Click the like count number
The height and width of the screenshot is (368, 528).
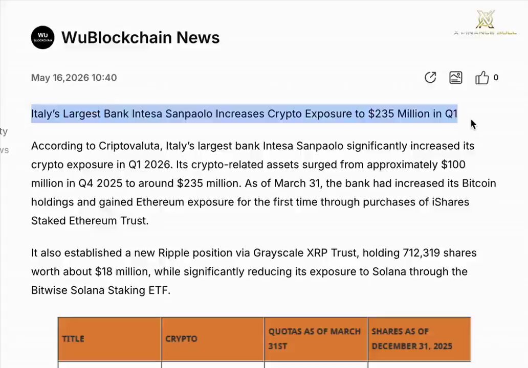point(496,78)
